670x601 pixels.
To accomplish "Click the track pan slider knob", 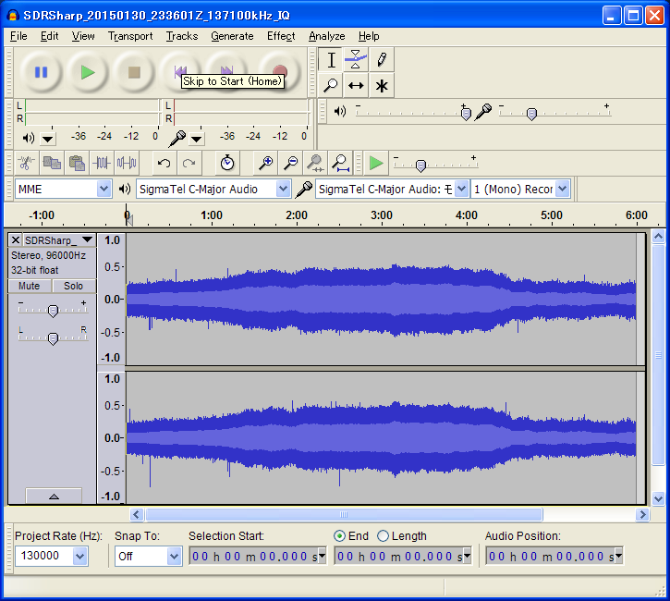I will [53, 338].
